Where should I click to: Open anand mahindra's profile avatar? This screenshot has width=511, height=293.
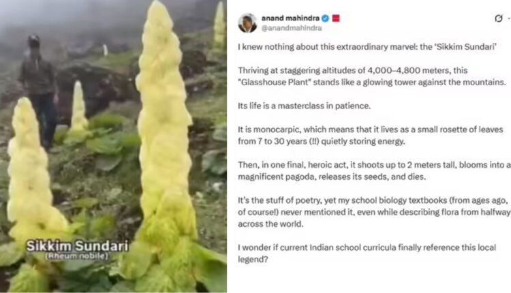point(247,22)
